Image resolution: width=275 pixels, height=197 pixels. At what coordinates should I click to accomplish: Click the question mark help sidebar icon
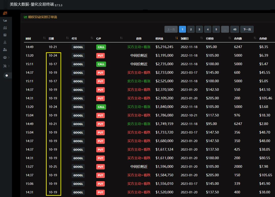pos(5,35)
